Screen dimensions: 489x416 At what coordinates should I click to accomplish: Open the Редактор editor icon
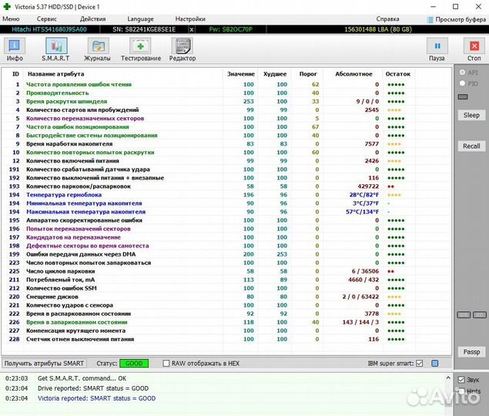182,49
